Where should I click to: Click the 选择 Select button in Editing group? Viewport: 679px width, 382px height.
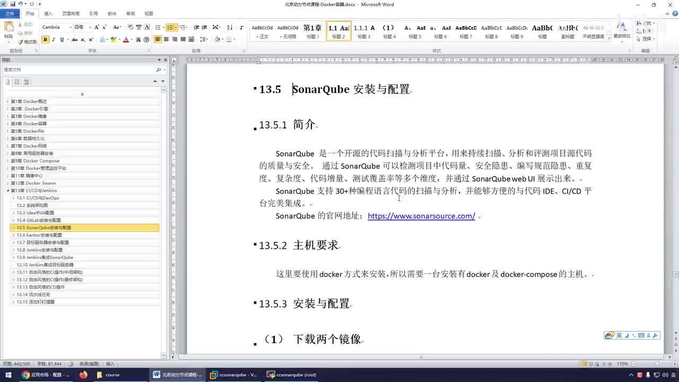tap(646, 39)
